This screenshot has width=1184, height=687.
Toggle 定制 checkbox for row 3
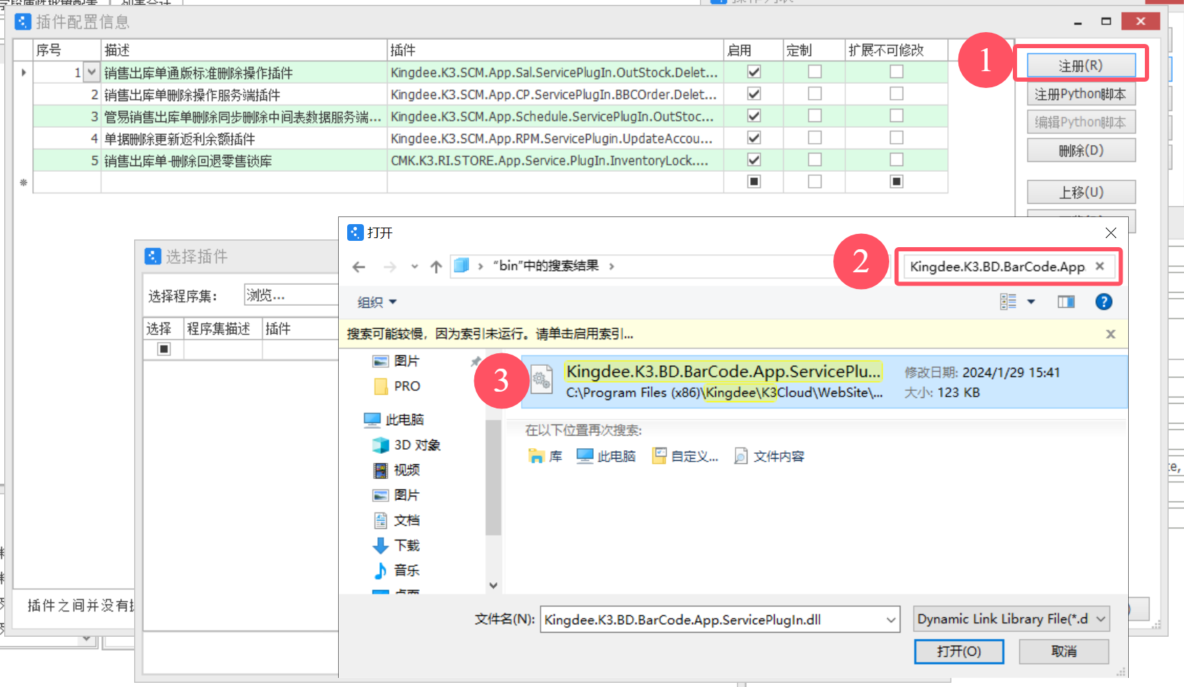[814, 116]
